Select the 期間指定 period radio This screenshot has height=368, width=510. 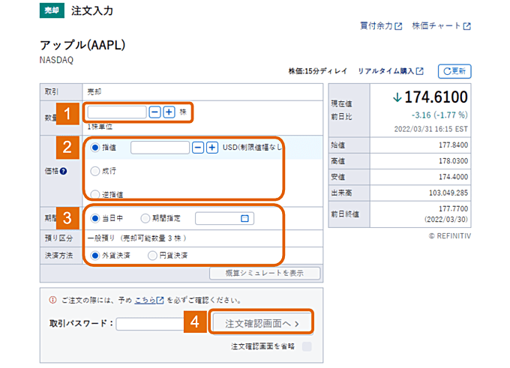point(145,218)
